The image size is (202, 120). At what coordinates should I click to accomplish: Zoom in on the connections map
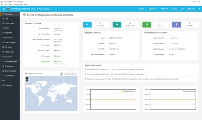pos(27,78)
